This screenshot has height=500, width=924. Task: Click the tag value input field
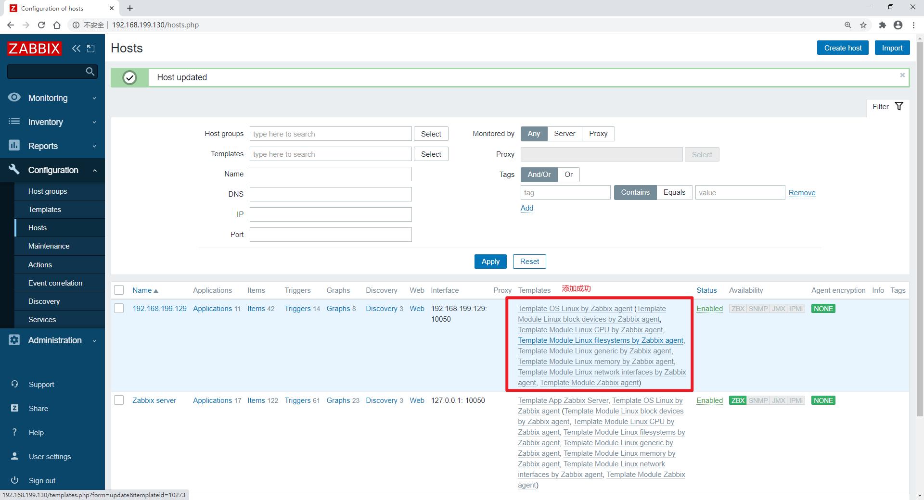740,192
